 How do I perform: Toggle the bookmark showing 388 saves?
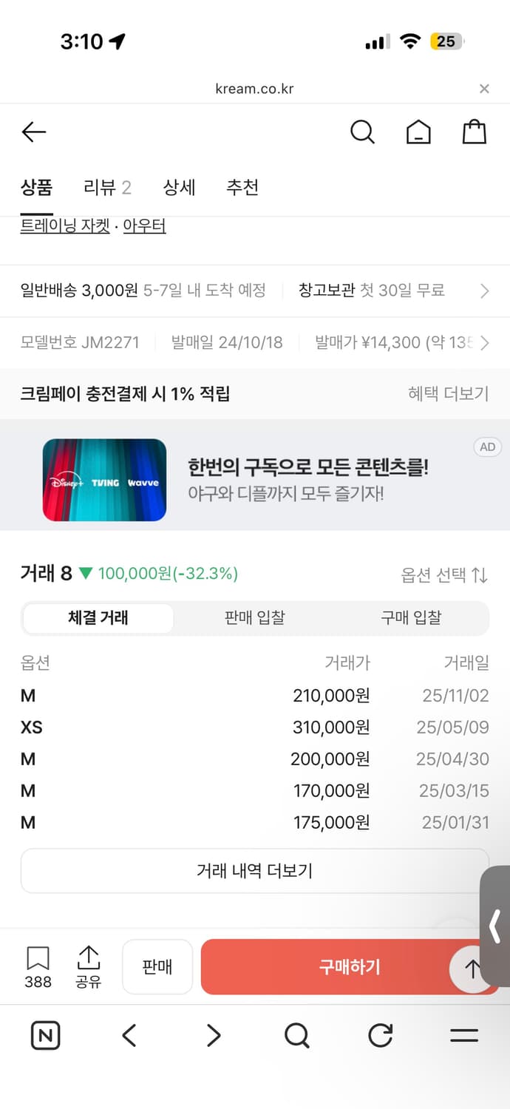(38, 965)
